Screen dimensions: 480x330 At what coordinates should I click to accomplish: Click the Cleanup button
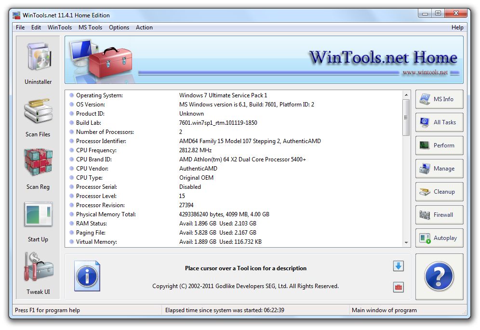(439, 192)
